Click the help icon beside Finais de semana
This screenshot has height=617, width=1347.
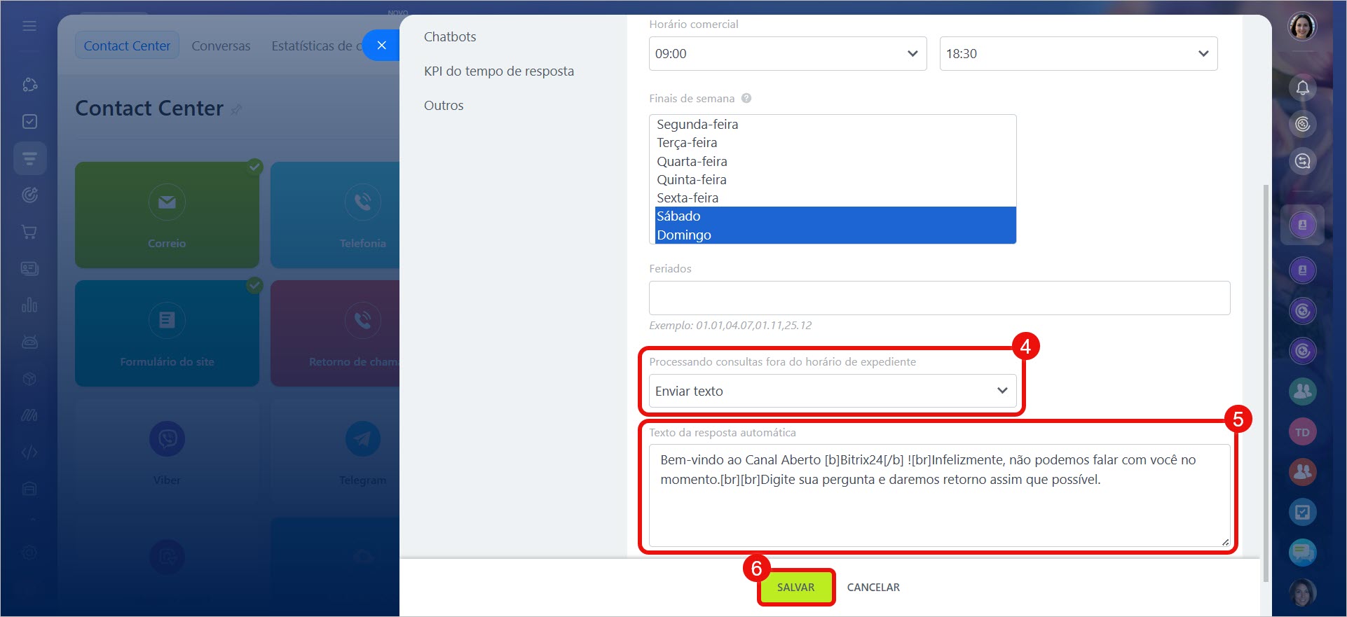point(746,99)
